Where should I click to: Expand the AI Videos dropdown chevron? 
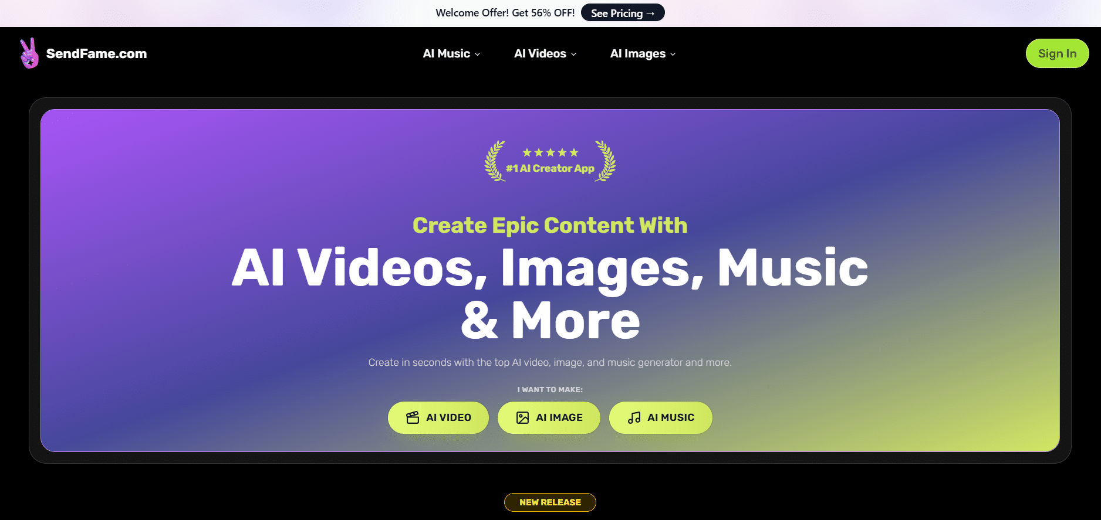point(574,54)
